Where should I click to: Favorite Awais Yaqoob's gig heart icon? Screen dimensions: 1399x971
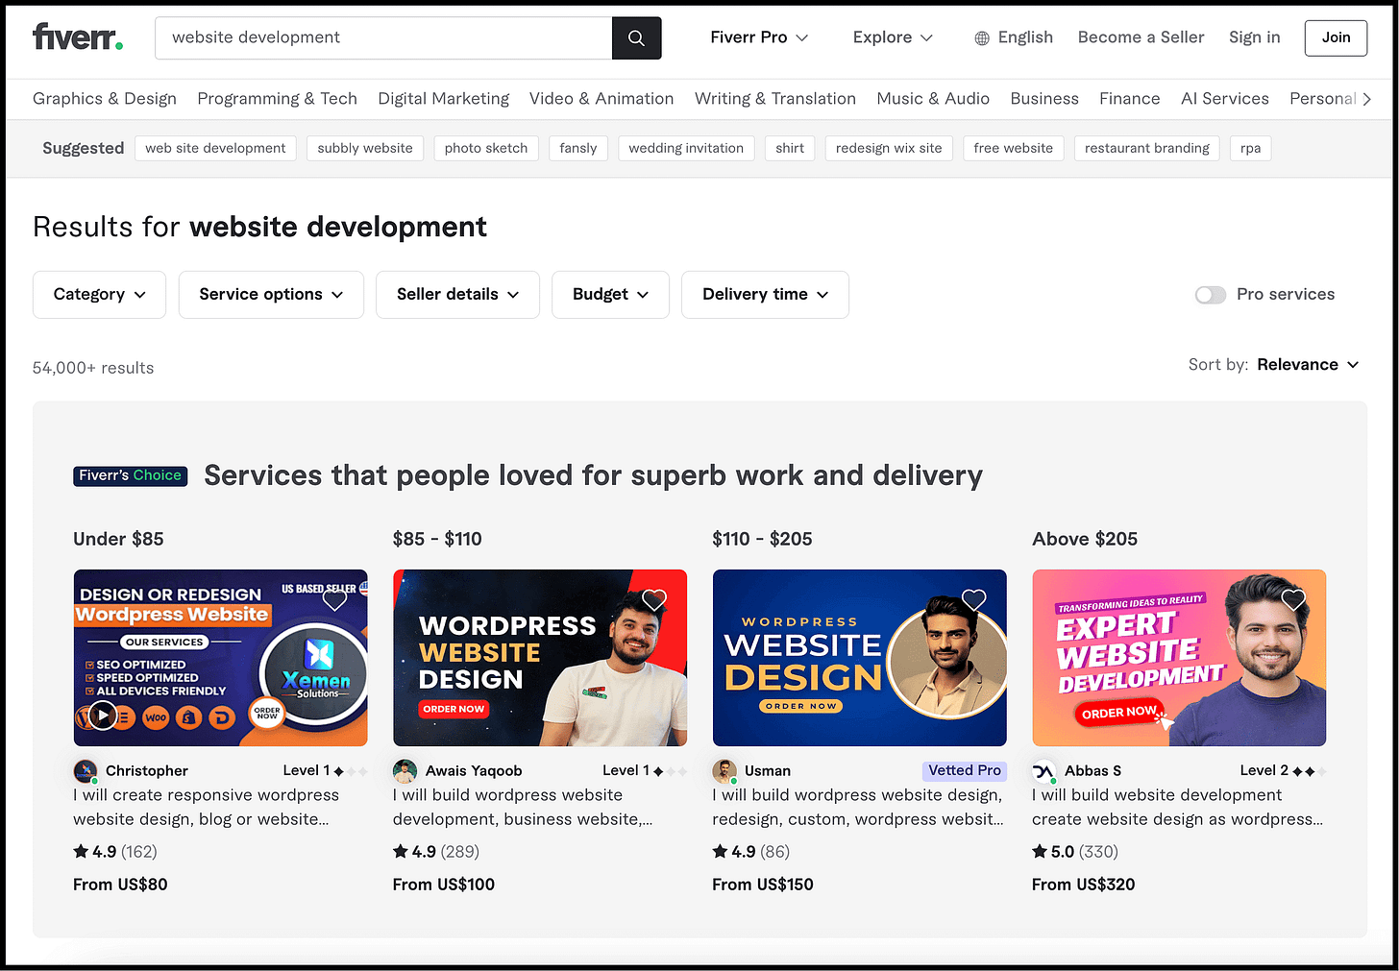click(654, 599)
